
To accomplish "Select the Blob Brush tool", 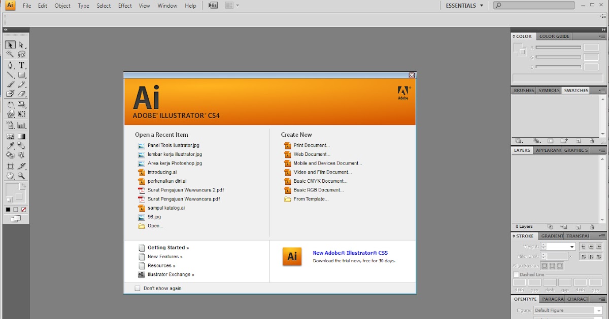I will coord(10,94).
